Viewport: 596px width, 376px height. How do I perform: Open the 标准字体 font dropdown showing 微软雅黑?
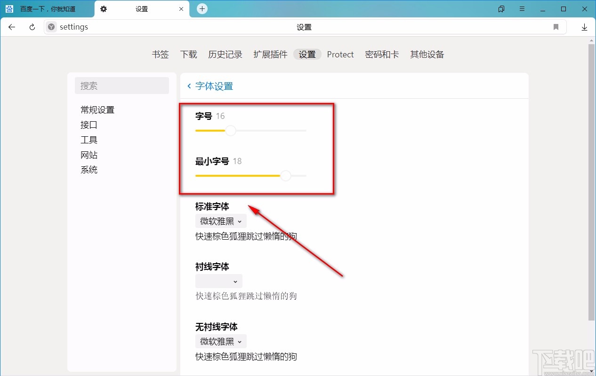tap(221, 221)
